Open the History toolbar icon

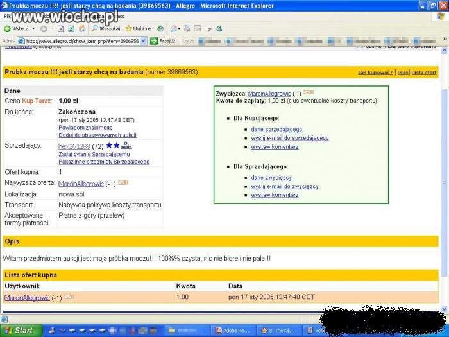click(160, 29)
